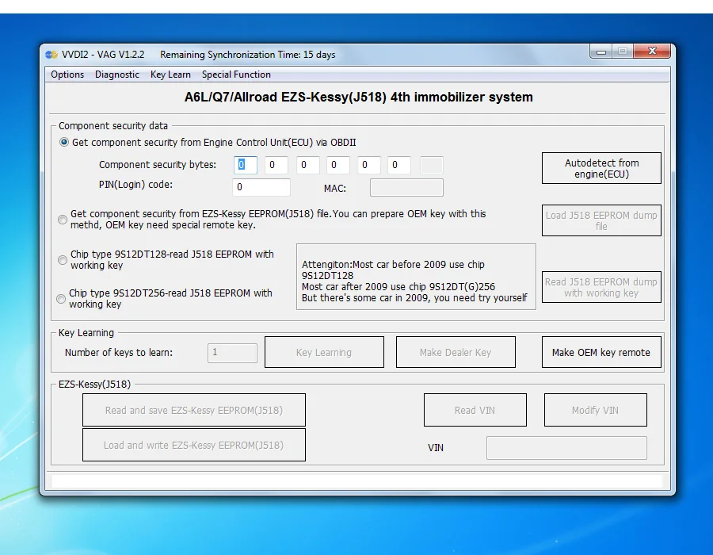Click the Make Dealer Key button
Image resolution: width=713 pixels, height=555 pixels.
456,352
